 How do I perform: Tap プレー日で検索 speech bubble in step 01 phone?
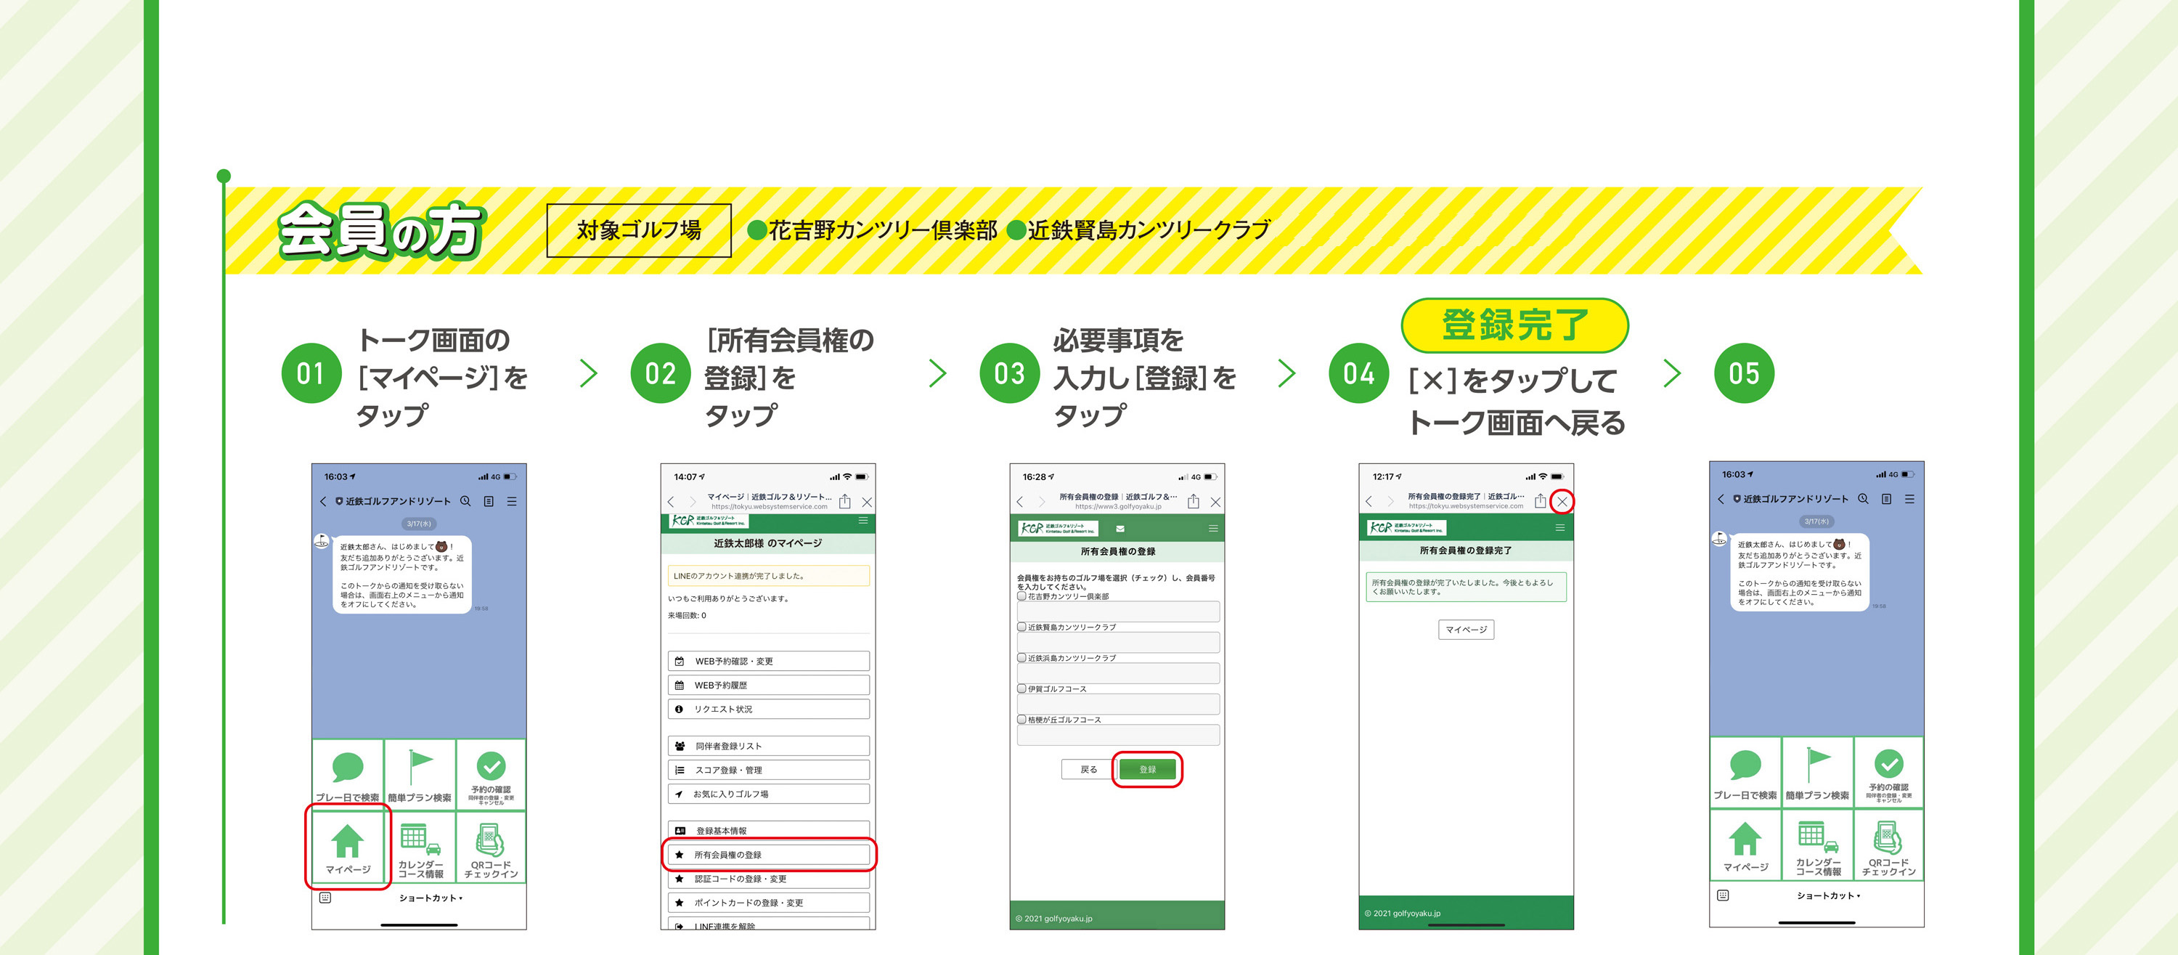coord(348,766)
